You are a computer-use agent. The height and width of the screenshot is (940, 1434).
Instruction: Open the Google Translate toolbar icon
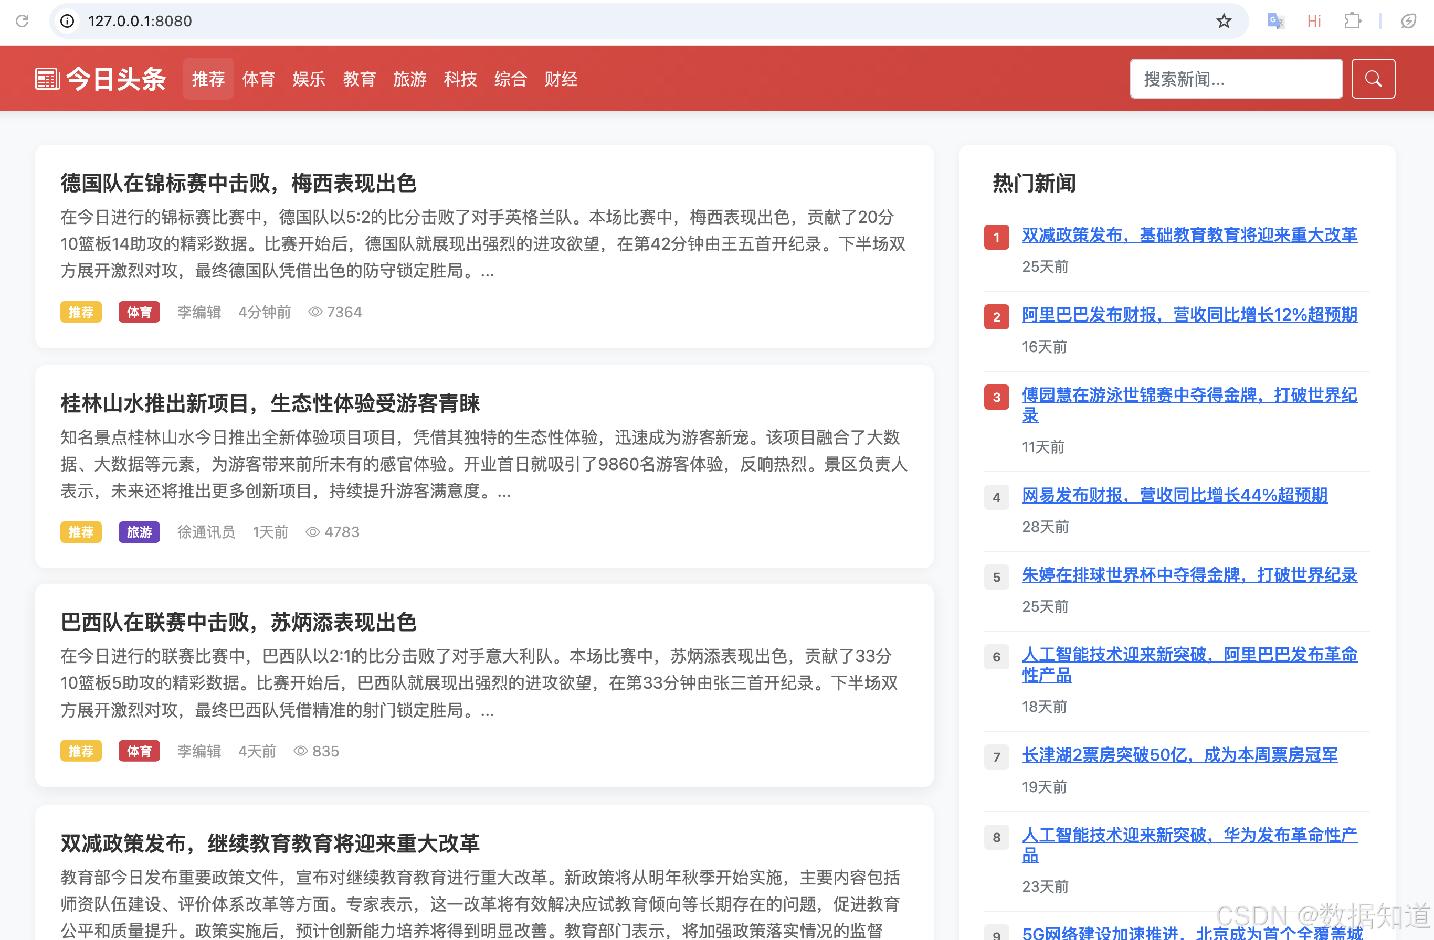click(x=1275, y=21)
